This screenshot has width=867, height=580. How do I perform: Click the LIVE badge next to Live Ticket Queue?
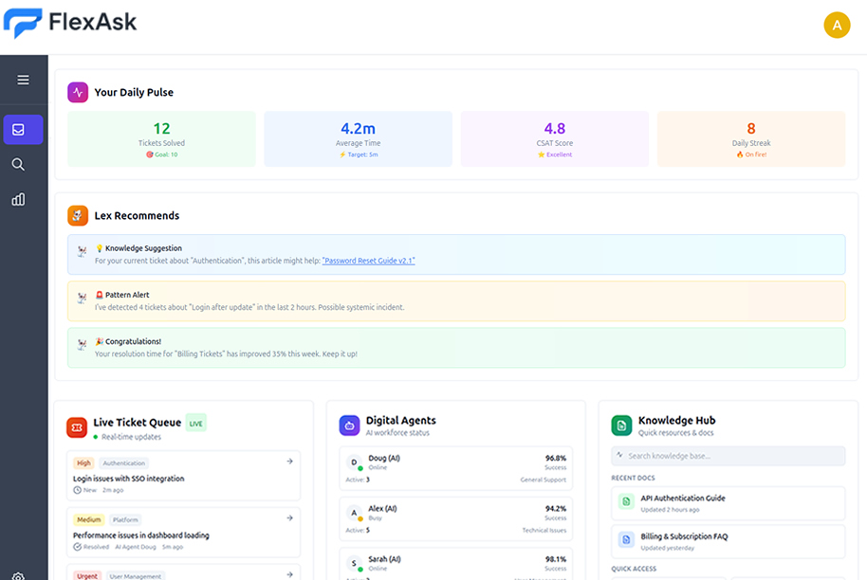click(x=195, y=423)
